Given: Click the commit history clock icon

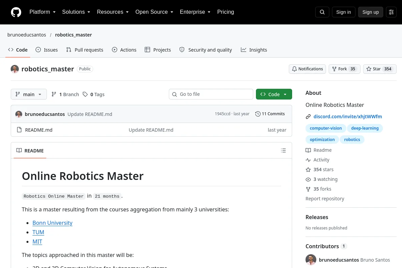Looking at the screenshot, I should pos(258,114).
